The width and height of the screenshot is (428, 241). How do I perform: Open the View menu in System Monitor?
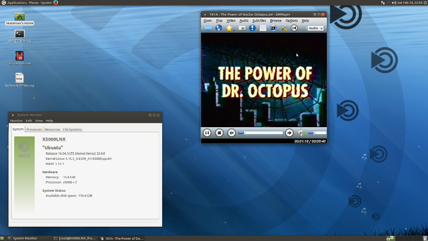(39, 120)
